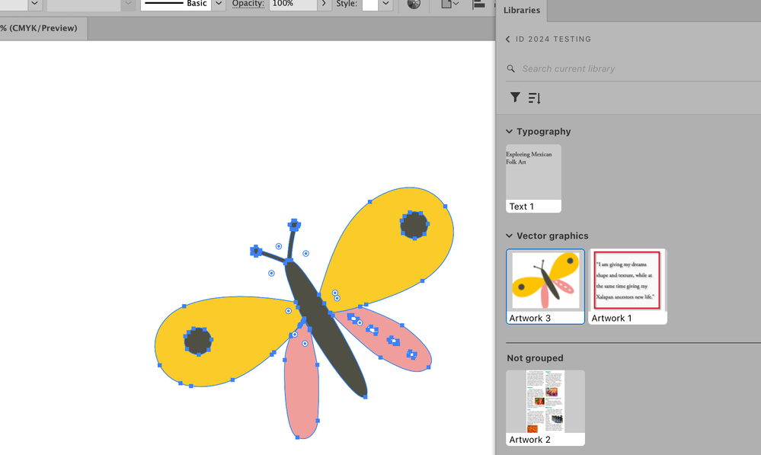Select the Artwork 2 page layout thumbnail
This screenshot has width=761, height=455.
pyautogui.click(x=545, y=401)
